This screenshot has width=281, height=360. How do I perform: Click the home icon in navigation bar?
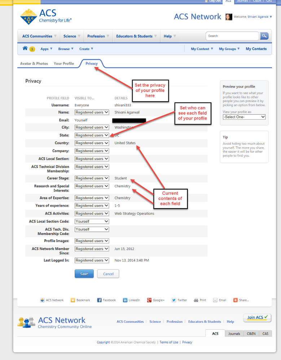click(25, 49)
